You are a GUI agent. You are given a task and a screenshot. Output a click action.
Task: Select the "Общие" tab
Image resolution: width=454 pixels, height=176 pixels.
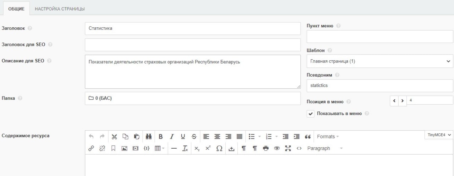(16, 9)
